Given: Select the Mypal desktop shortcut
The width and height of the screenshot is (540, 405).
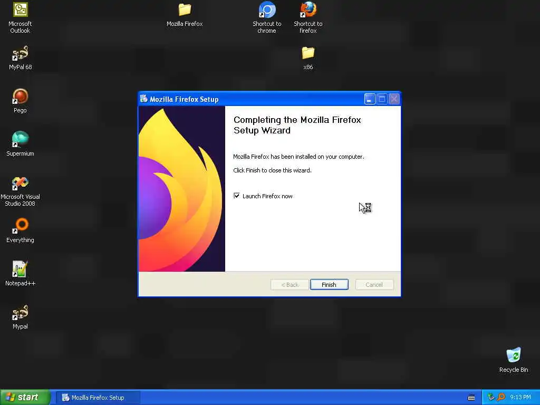Looking at the screenshot, I should point(20,317).
